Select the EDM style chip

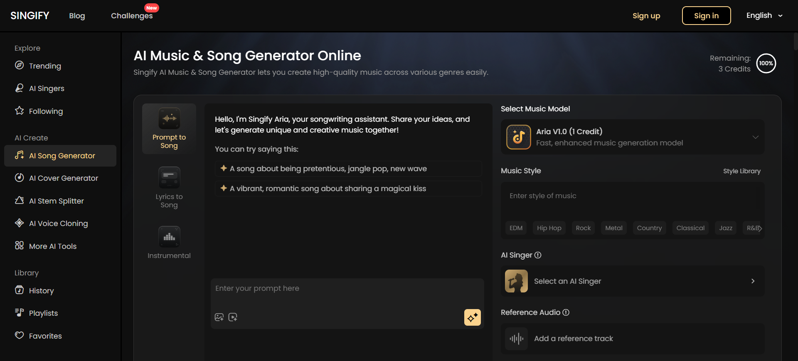point(516,228)
